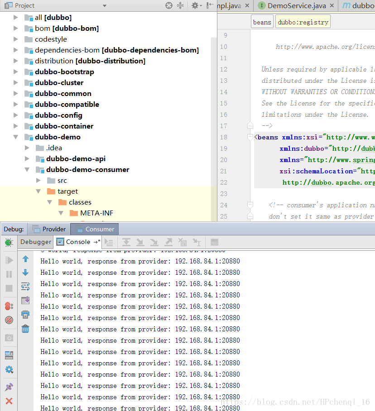Click Get Thread Dump camera icon
375x411 pixels.
click(x=9, y=338)
